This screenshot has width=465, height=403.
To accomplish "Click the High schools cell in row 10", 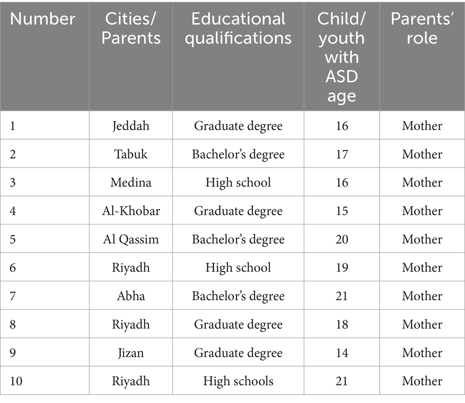I will [238, 381].
